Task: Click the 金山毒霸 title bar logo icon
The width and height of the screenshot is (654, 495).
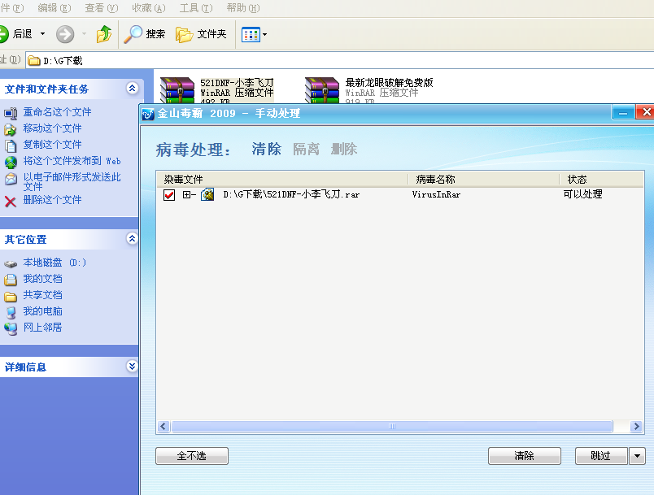Action: (148, 114)
